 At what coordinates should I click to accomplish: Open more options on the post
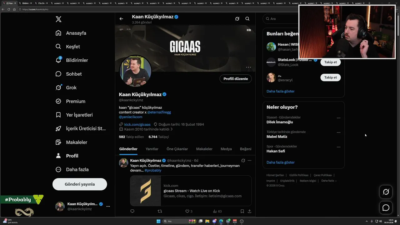249,161
